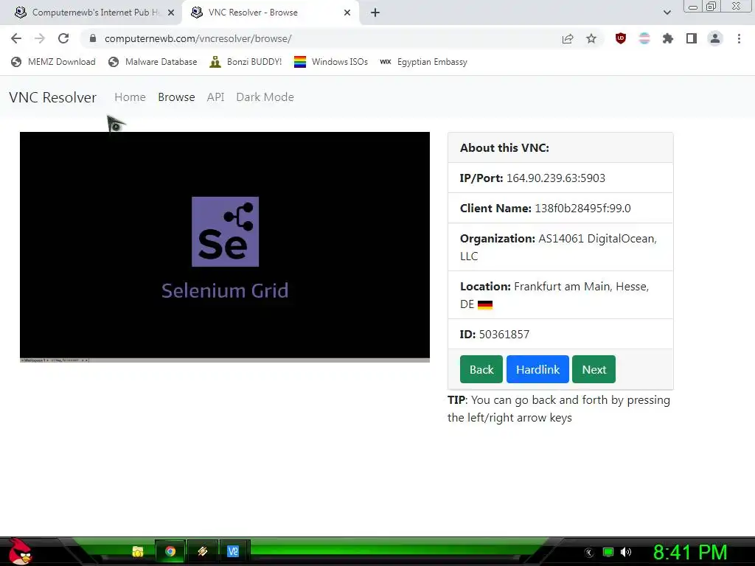
Task: Click the ID value 50361857
Action: coord(504,335)
